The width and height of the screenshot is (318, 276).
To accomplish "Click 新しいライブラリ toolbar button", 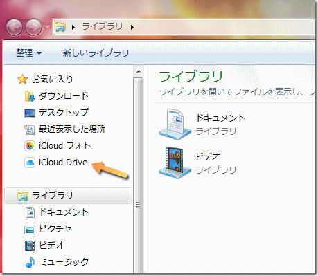I will (x=96, y=53).
